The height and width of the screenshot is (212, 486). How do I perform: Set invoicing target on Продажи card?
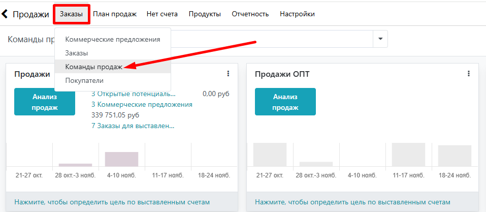112,202
